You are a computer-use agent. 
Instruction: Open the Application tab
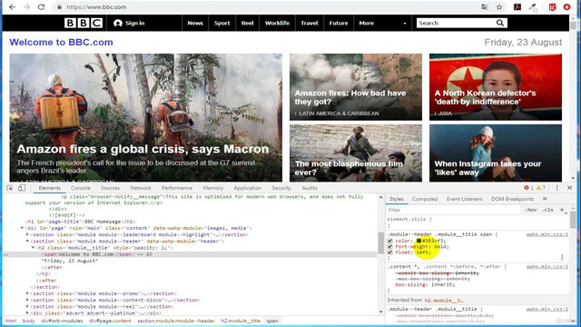click(x=248, y=188)
